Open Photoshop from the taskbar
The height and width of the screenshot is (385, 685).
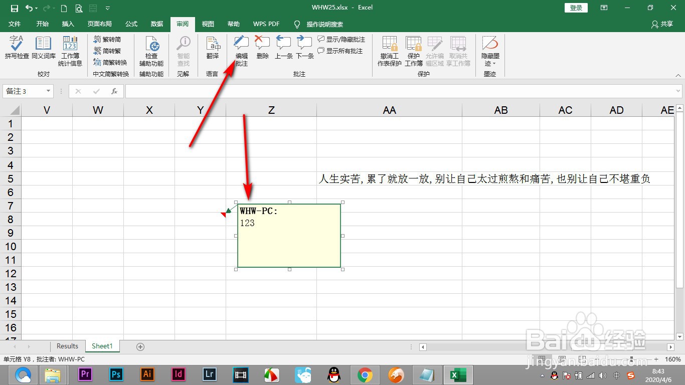(116, 374)
